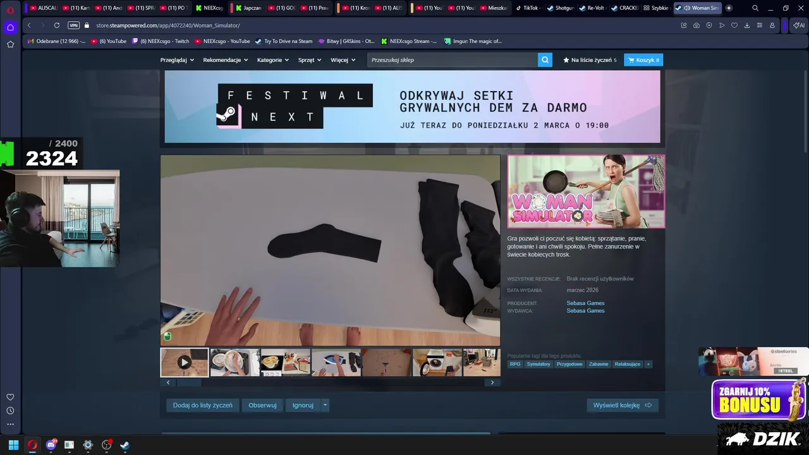Click Dodaj do listy życzeń button
The image size is (809, 455).
(203, 405)
